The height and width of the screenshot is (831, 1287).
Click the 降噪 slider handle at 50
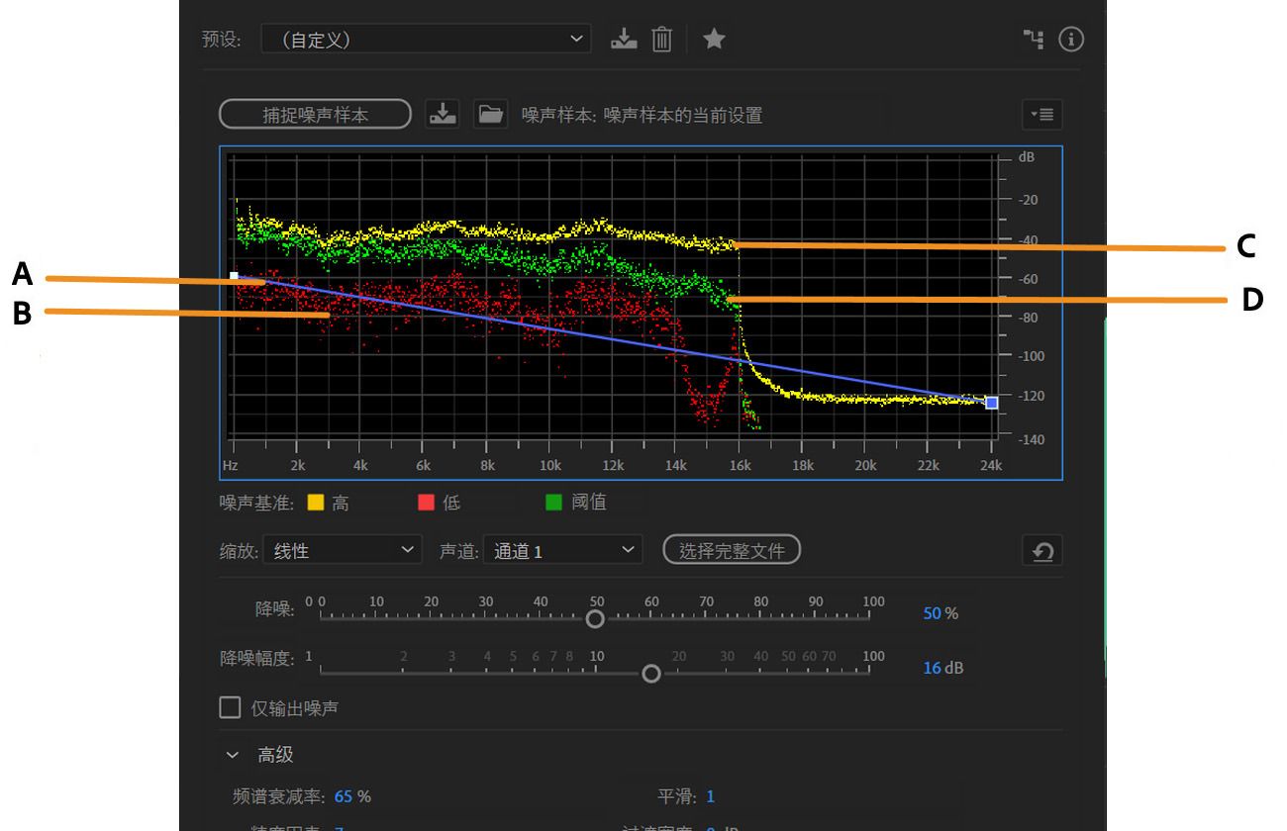tap(595, 618)
